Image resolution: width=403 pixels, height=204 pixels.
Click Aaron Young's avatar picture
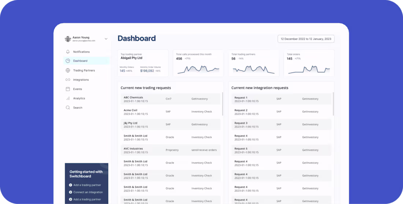click(68, 39)
